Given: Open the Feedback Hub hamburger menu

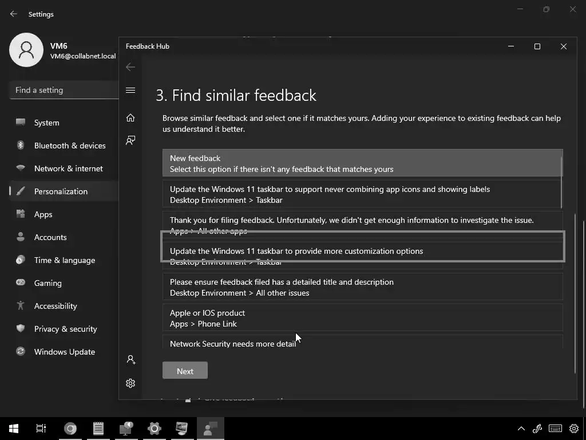Looking at the screenshot, I should tap(130, 90).
